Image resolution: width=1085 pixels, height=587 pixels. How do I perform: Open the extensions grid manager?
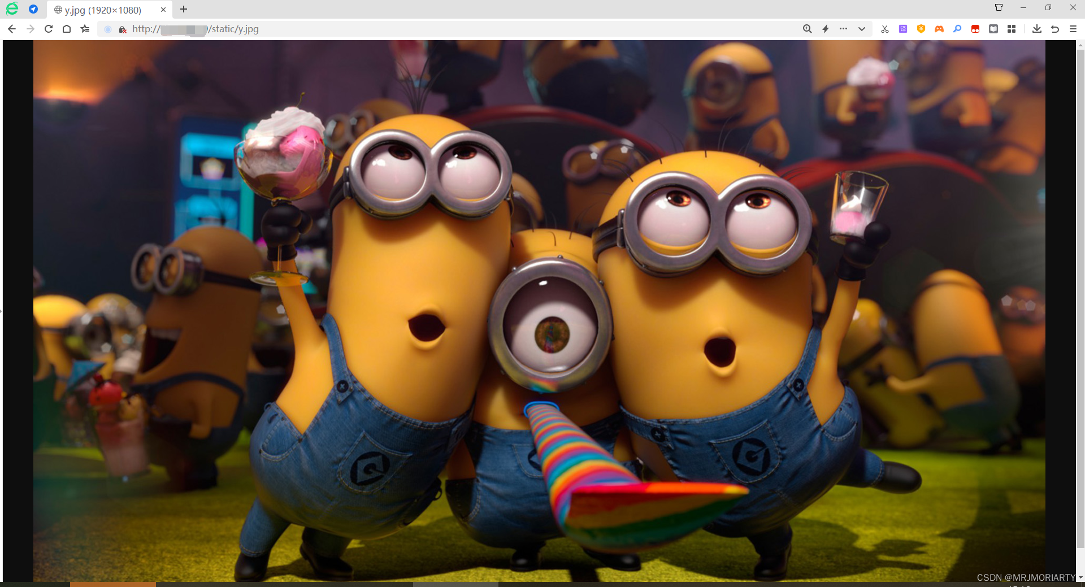point(1012,29)
